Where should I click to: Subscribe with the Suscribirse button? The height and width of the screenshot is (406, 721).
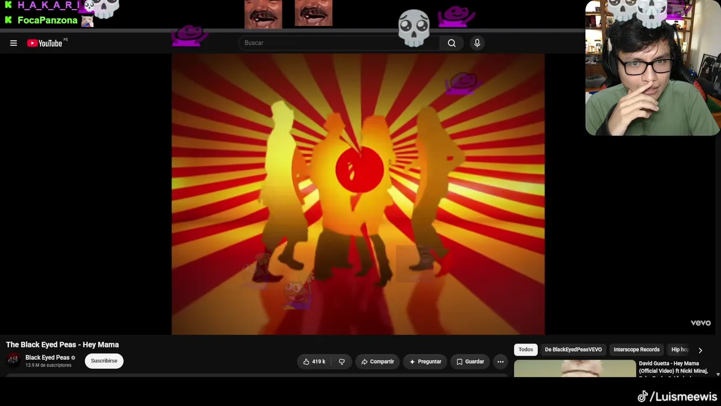(x=104, y=360)
